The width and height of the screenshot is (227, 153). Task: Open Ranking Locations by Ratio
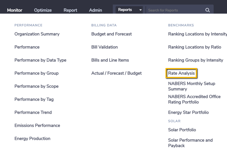(x=195, y=47)
